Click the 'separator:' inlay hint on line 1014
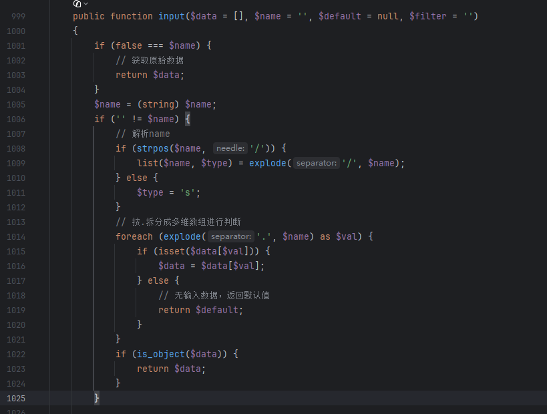 point(231,236)
